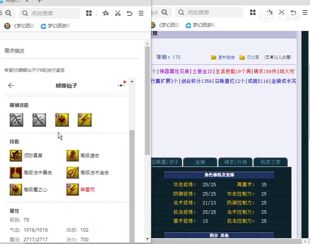Click the zoom magnifier in right window toolbar
This screenshot has height=244, width=310.
(164, 12)
